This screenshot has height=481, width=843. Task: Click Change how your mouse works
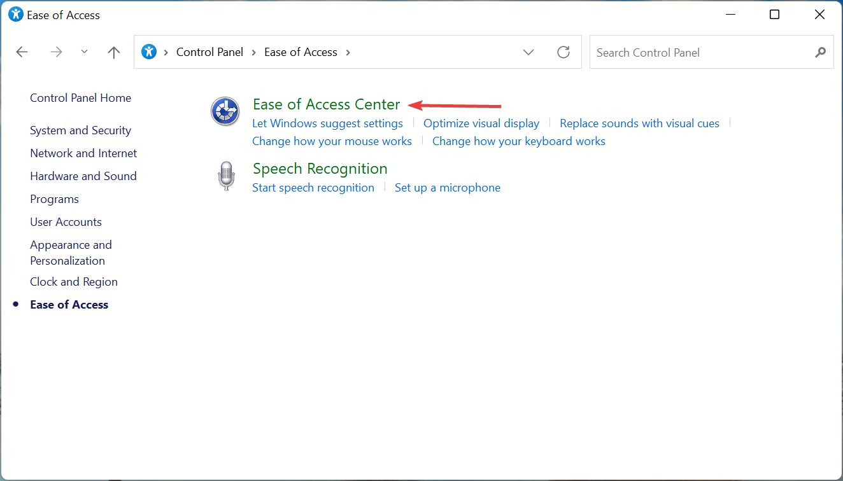click(332, 141)
